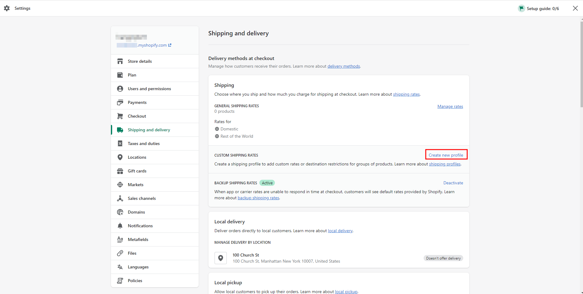Screen dimensions: 583x294
Task: Click the Payments card icon
Action: click(120, 102)
